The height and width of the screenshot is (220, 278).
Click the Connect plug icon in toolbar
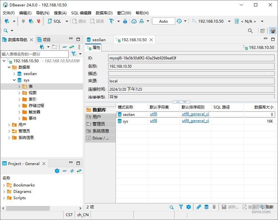pos(23,21)
